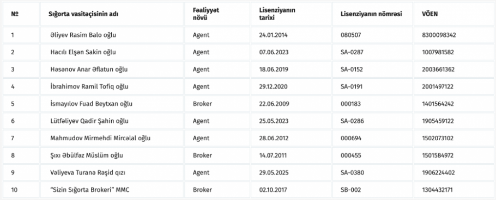This screenshot has width=496, height=200.
Task: Select the 'Fəaliyyət növü' column header
Action: pyautogui.click(x=206, y=14)
